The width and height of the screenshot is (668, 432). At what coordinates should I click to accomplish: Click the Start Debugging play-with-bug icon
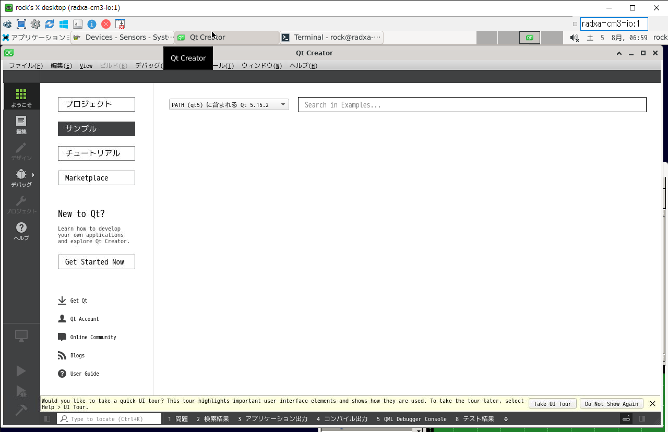point(21,391)
